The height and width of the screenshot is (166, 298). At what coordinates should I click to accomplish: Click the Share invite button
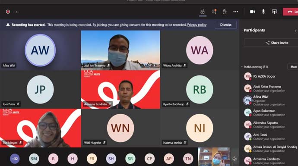pyautogui.click(x=271, y=43)
